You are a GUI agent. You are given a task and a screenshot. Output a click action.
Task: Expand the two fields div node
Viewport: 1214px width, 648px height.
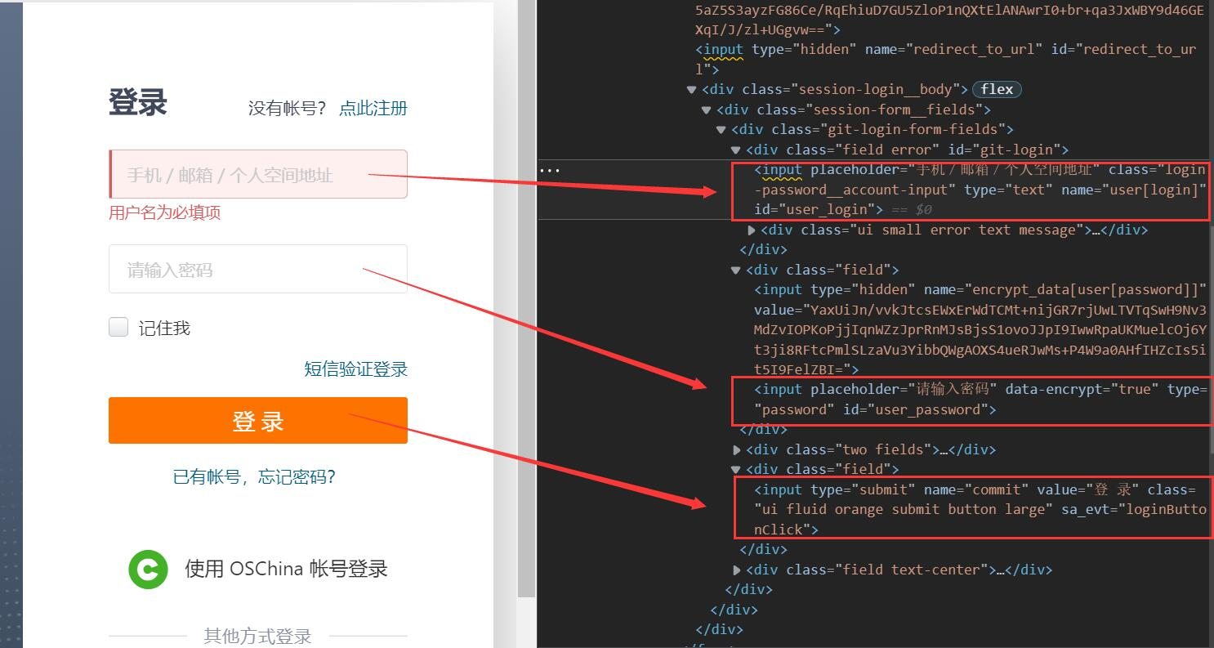[737, 449]
